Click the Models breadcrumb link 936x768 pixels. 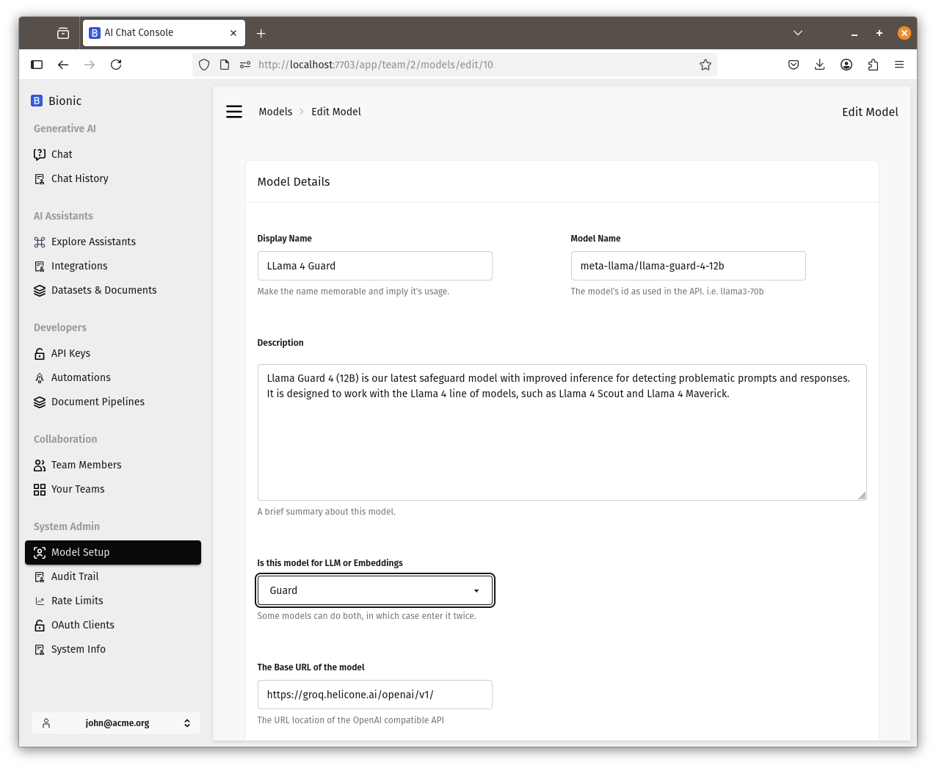click(x=275, y=112)
